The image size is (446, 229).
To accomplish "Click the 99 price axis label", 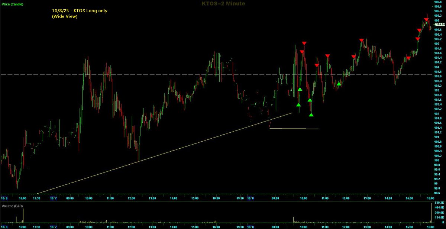I will [436, 184].
